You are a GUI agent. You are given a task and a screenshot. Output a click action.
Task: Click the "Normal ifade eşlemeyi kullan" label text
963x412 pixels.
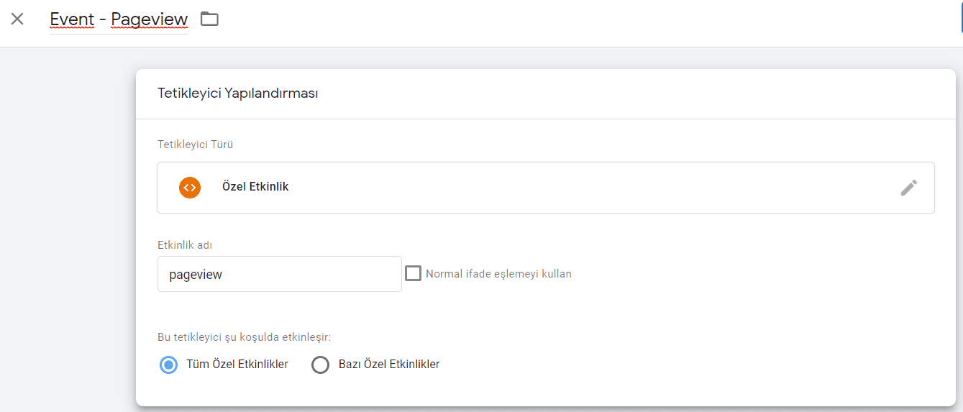tap(498, 274)
